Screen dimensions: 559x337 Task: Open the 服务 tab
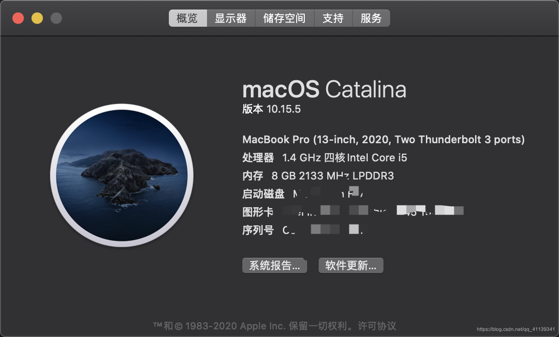[371, 18]
